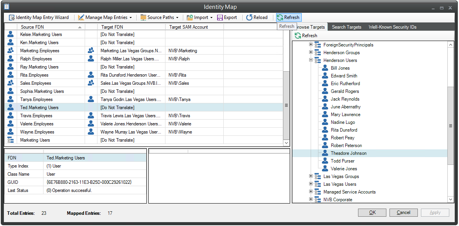Click the group icon beside source Sales.Employees

point(10,83)
